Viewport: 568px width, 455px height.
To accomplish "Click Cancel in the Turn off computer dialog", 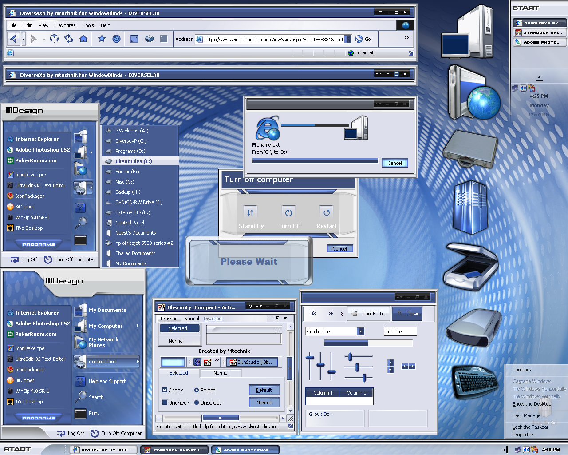I will pos(340,249).
